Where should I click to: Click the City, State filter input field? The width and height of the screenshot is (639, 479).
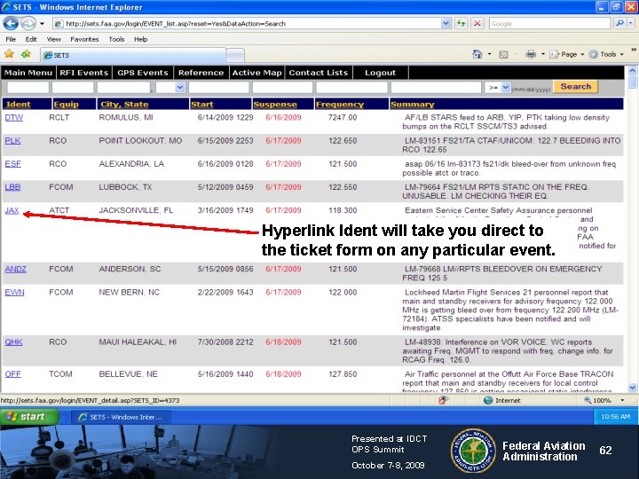pyautogui.click(x=124, y=87)
